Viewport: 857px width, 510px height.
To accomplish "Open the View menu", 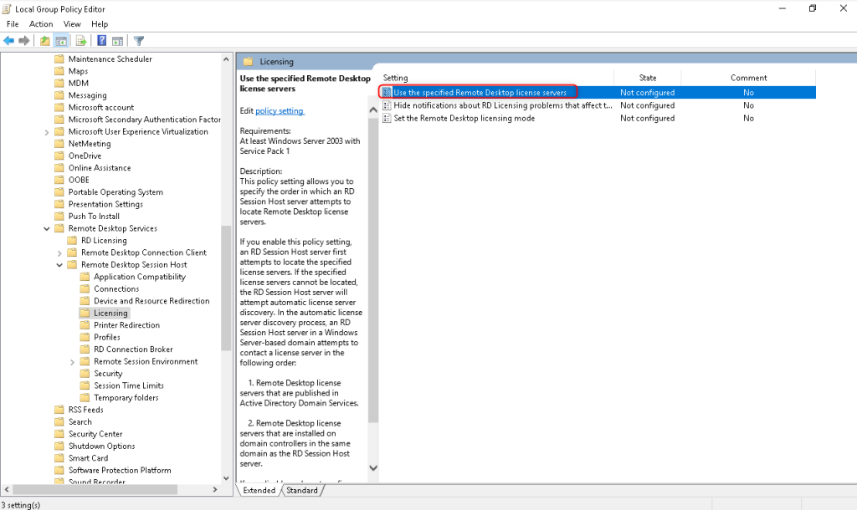I will point(72,24).
